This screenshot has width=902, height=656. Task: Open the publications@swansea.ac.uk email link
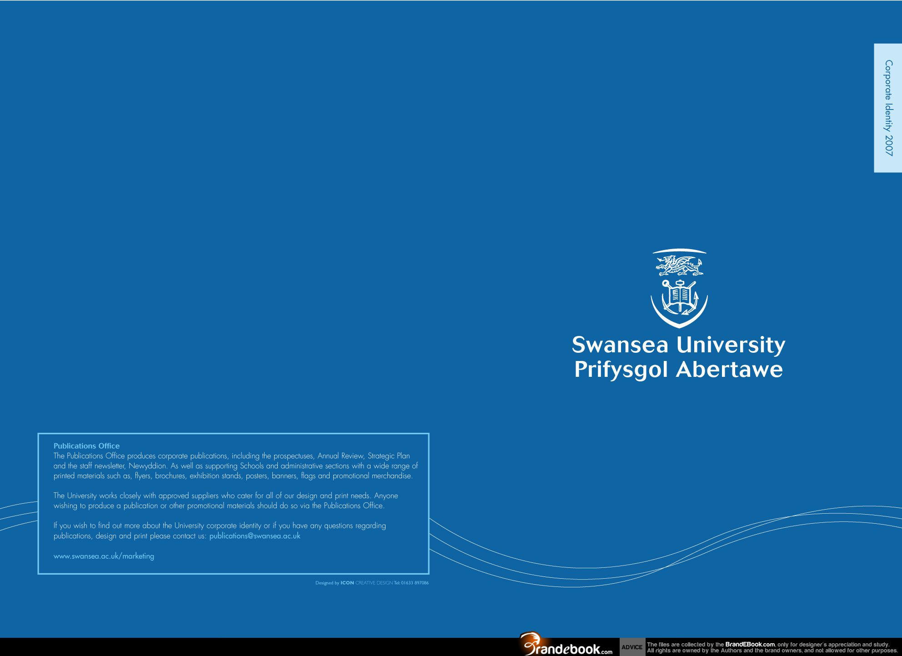(x=255, y=536)
